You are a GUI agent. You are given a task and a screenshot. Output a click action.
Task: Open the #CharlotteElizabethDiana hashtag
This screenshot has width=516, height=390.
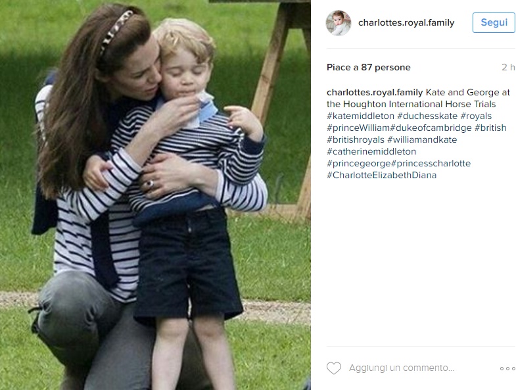tap(381, 175)
